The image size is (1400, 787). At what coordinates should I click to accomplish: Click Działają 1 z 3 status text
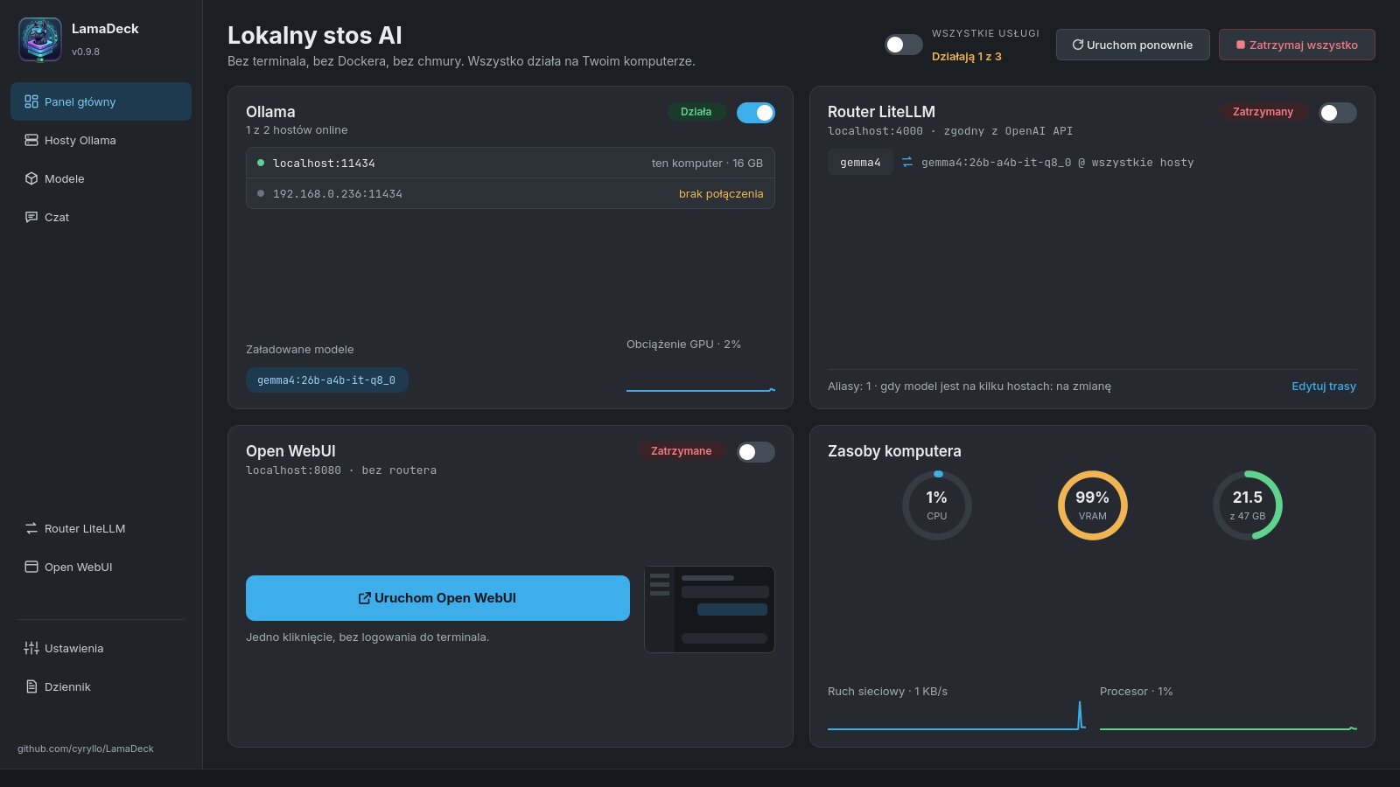click(967, 56)
